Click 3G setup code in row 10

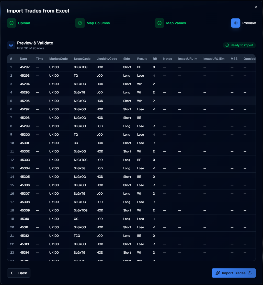click(76, 143)
